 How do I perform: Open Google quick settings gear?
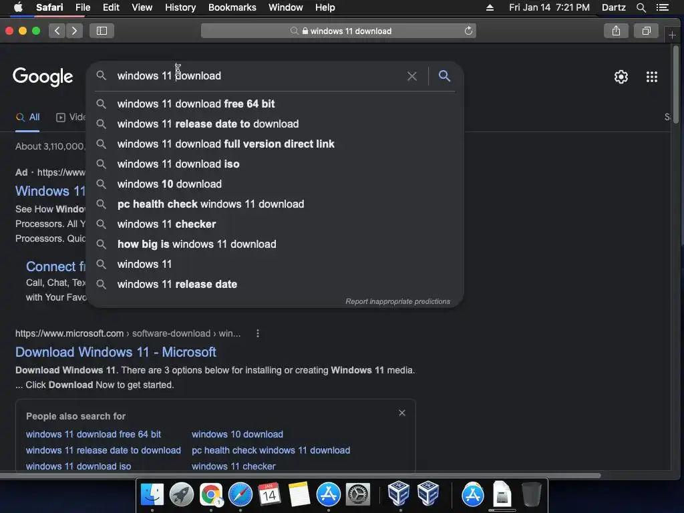(621, 77)
